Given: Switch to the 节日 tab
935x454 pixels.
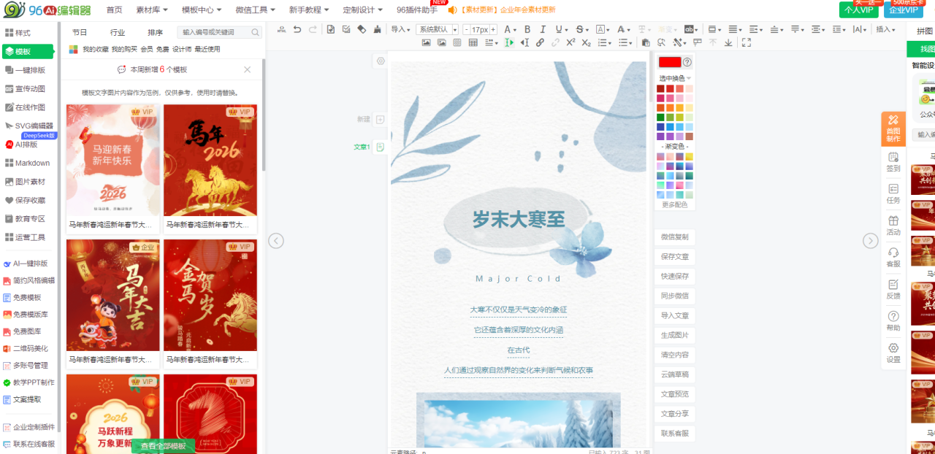Looking at the screenshot, I should (80, 32).
